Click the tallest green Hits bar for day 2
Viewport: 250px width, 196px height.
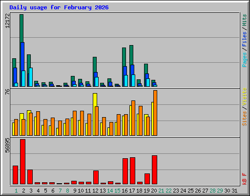[x=21, y=28]
